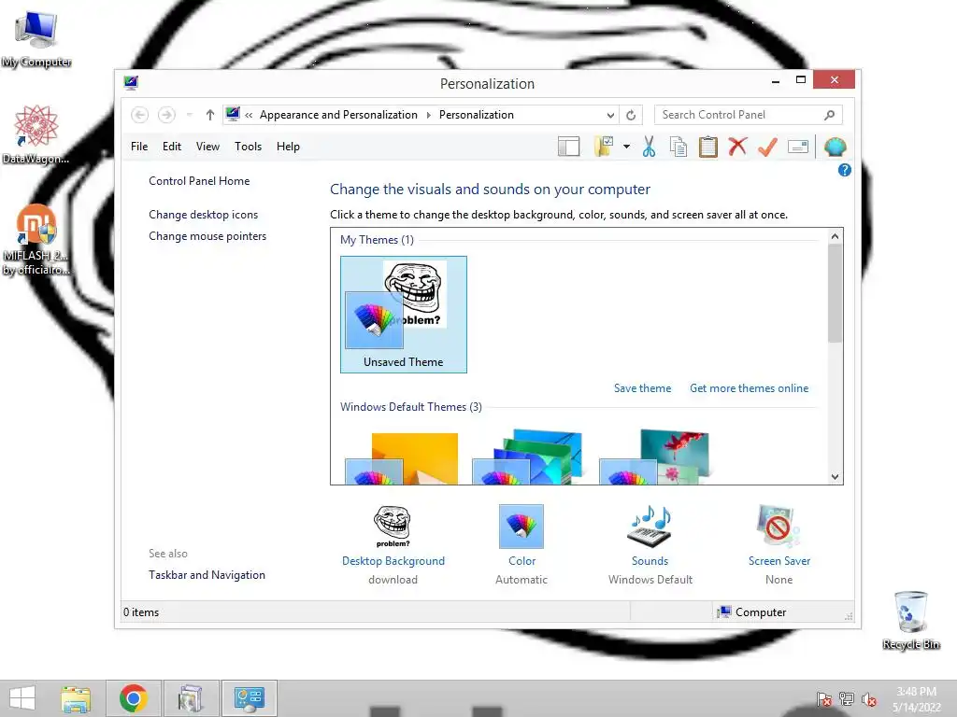Open Taskbar and Navigation link
This screenshot has height=717, width=957.
[x=207, y=575]
